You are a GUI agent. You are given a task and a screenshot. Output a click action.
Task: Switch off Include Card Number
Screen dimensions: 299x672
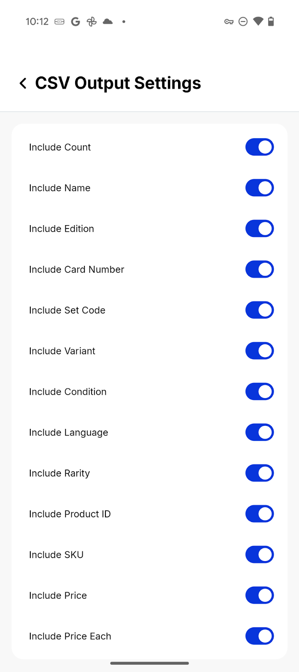point(260,269)
